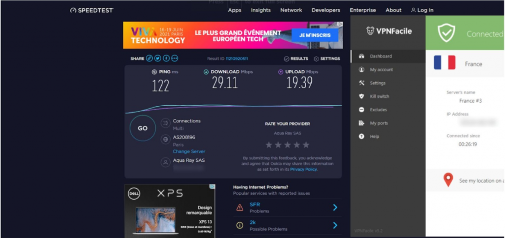Copy the share link icon
The width and height of the screenshot is (505, 238).
pos(149,59)
